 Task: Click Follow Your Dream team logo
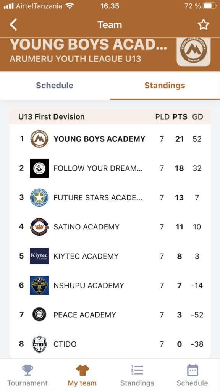coord(39,168)
